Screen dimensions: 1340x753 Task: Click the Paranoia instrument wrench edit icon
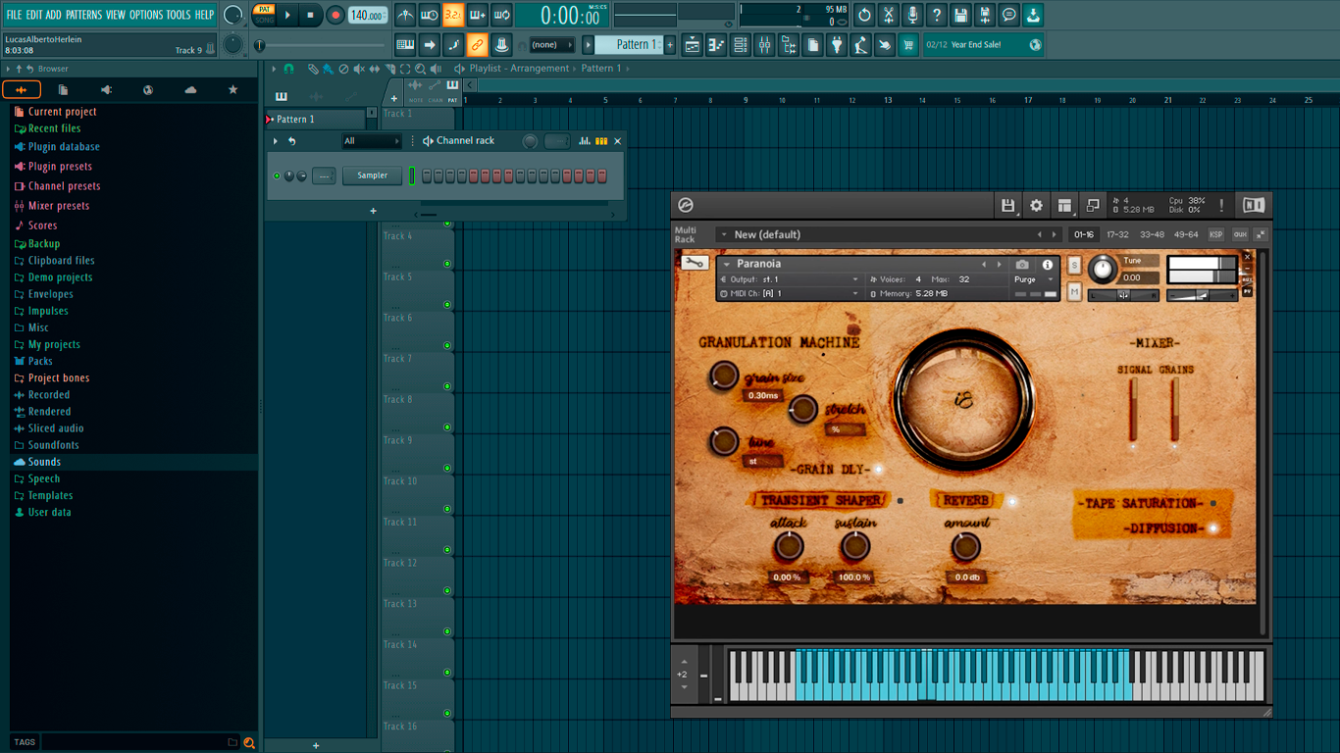[x=695, y=264]
